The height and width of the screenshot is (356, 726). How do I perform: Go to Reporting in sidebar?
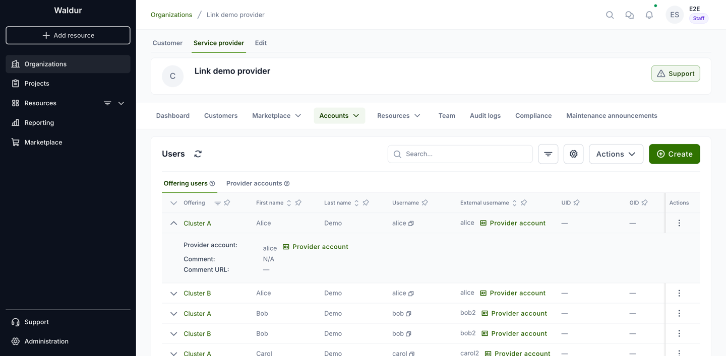tap(68, 123)
